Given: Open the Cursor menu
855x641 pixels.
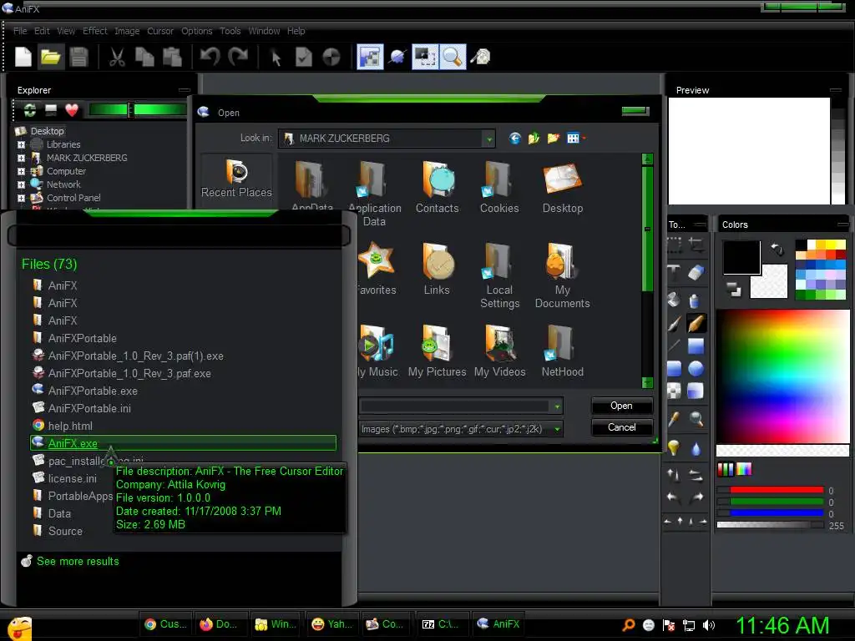Looking at the screenshot, I should [160, 31].
